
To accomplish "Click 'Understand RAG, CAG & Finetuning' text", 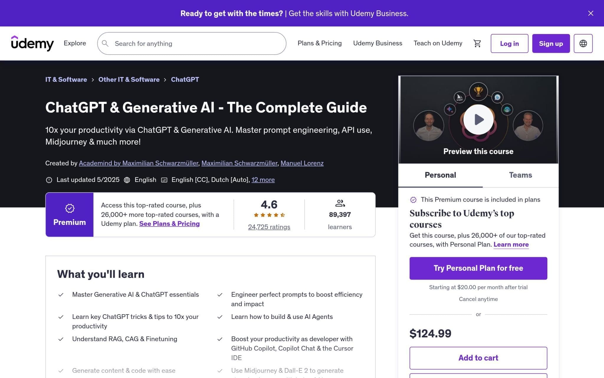I will (125, 339).
